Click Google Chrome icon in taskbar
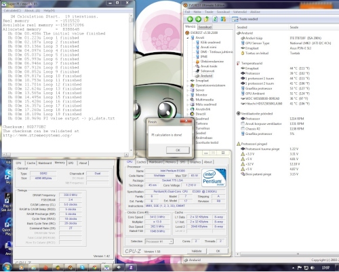Image resolution: width=339 pixels, height=272 pixels. coord(94,268)
